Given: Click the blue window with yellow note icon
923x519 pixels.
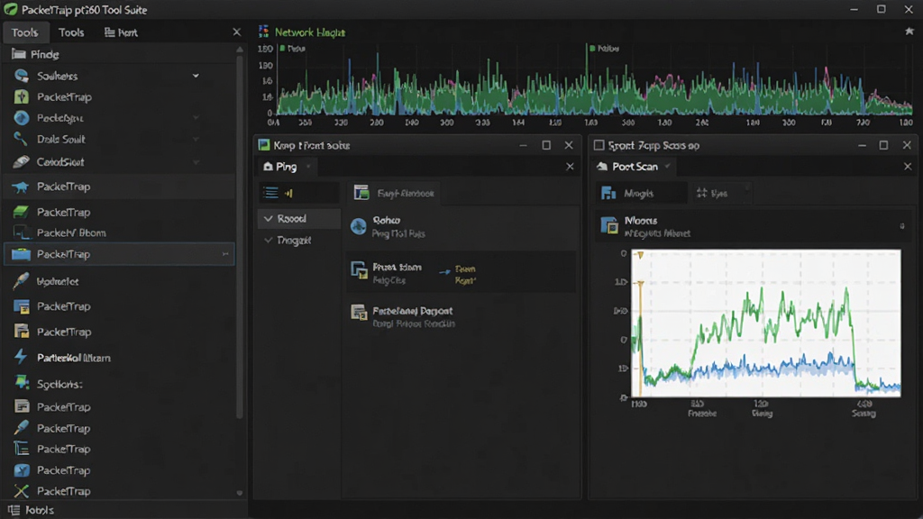Looking at the screenshot, I should (22, 306).
